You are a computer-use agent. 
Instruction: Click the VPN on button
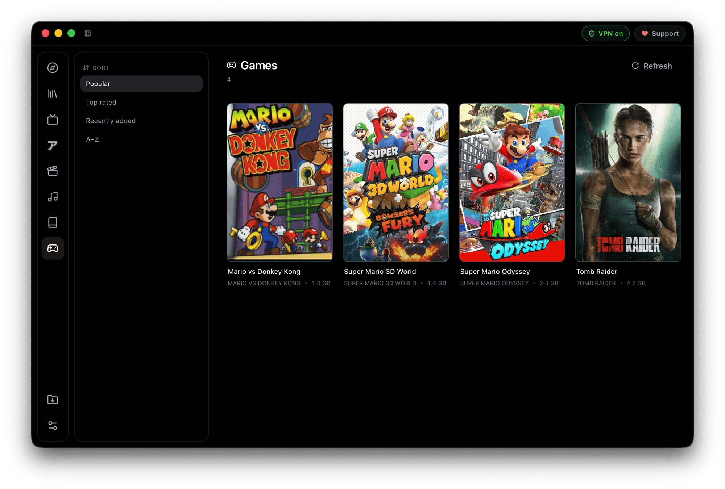[605, 33]
